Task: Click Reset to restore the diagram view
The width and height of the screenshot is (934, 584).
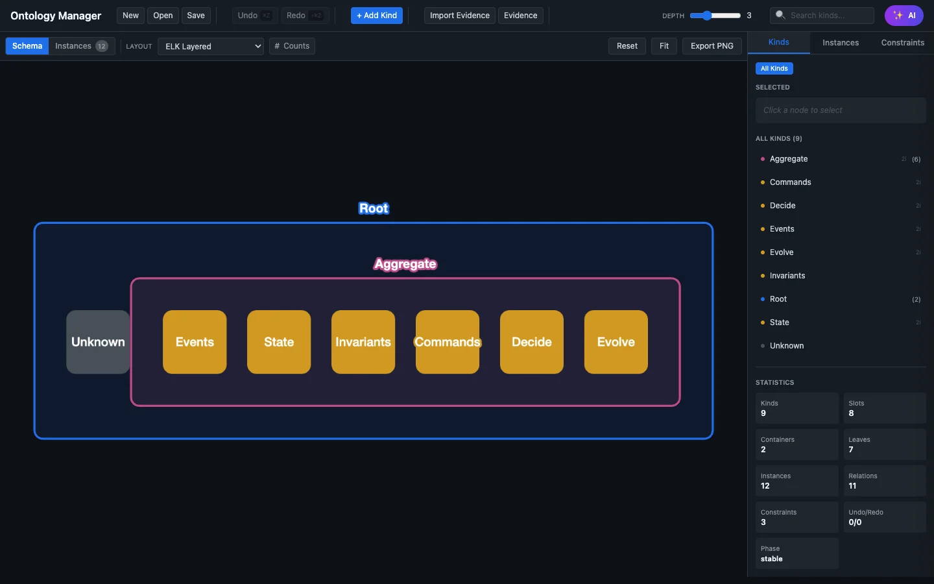Action: 627,46
